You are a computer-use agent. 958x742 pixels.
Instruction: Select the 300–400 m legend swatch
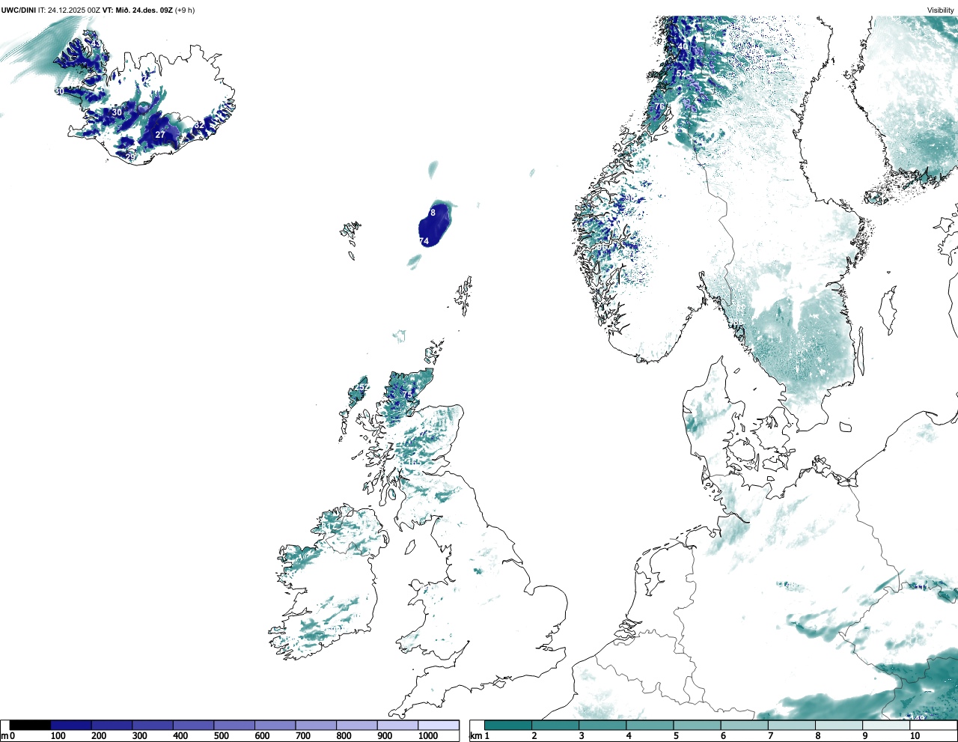tap(153, 726)
